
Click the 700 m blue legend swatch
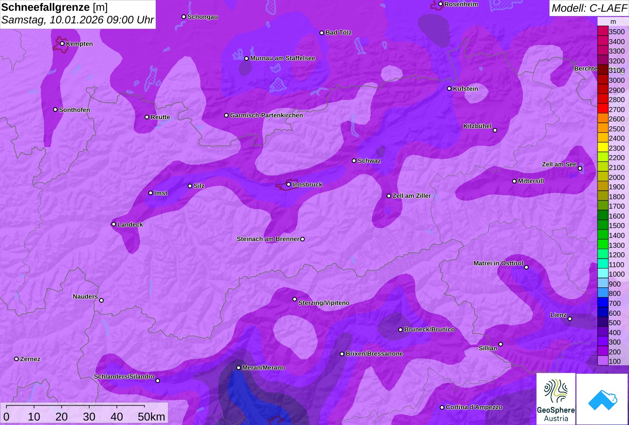pyautogui.click(x=602, y=303)
